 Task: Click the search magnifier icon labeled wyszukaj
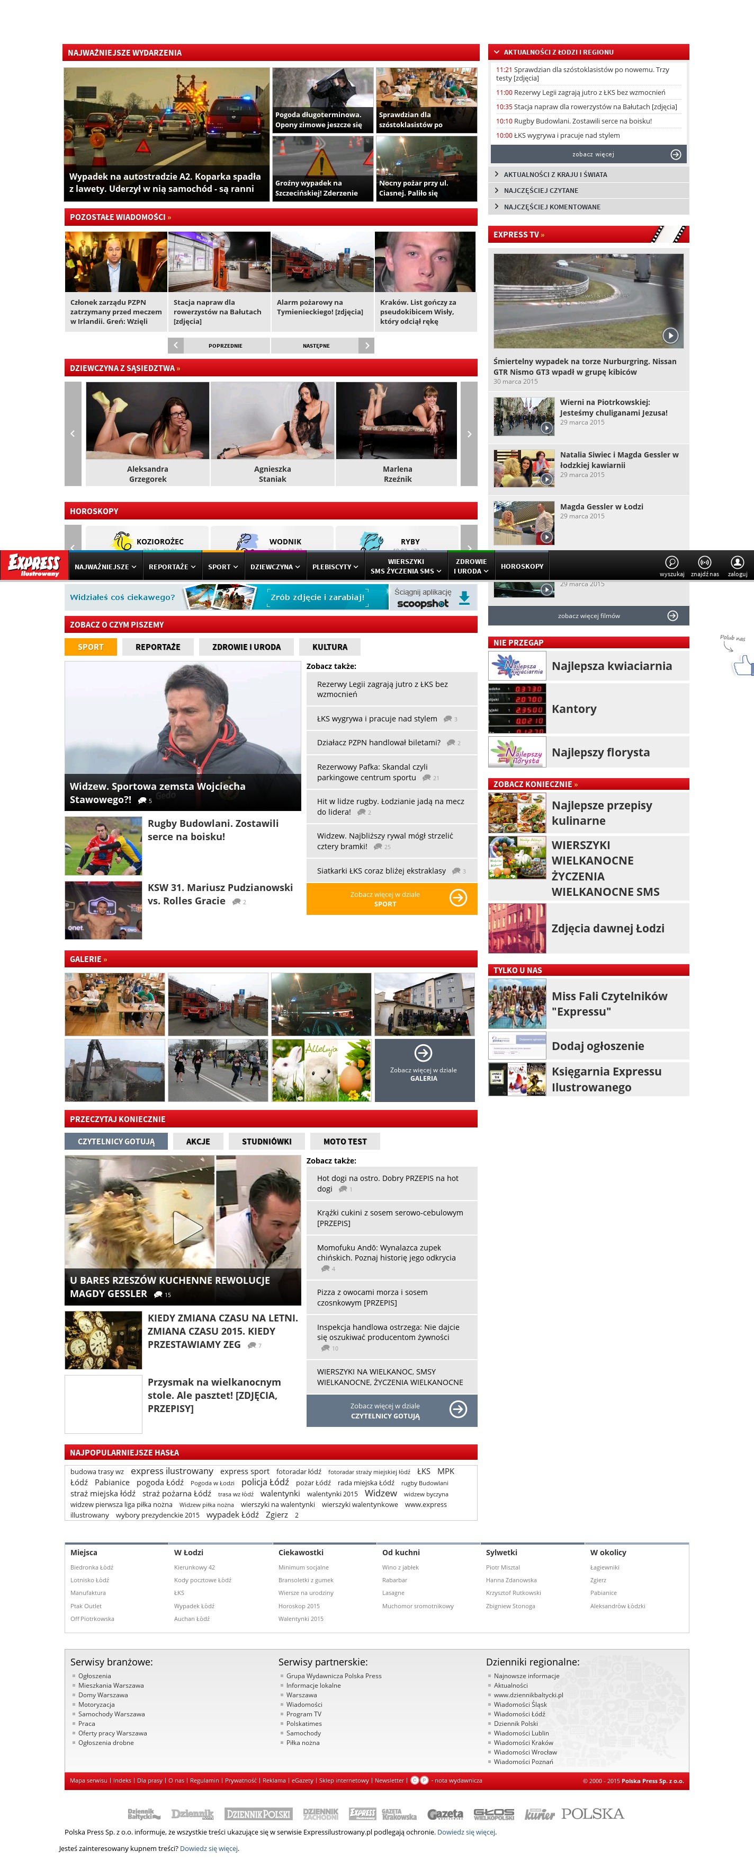671,563
